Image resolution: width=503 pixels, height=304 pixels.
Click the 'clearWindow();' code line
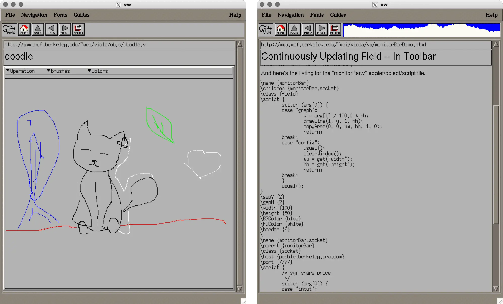322,154
